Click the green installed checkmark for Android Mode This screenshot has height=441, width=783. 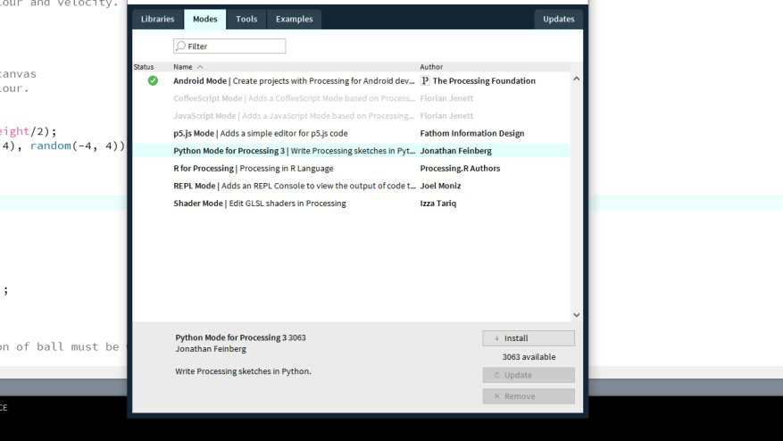pyautogui.click(x=153, y=80)
